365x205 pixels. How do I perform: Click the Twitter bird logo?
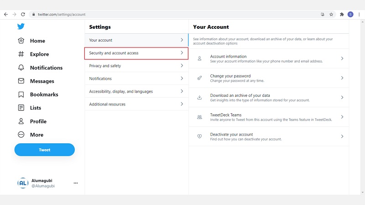point(21,26)
